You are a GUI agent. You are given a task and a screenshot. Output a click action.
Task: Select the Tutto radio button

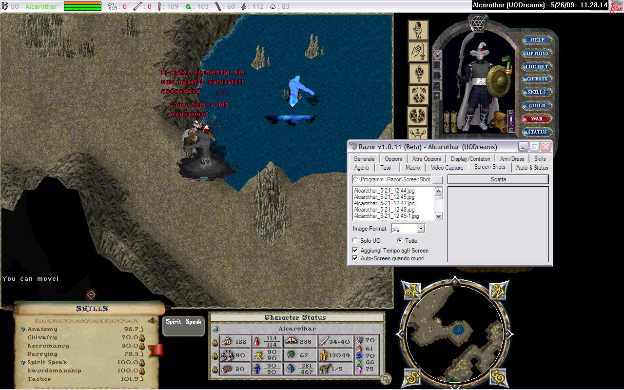click(400, 240)
